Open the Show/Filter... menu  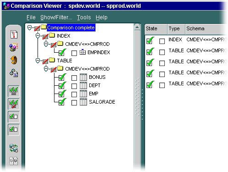[x=56, y=17]
